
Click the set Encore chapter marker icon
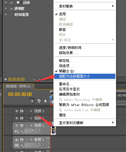(39, 101)
